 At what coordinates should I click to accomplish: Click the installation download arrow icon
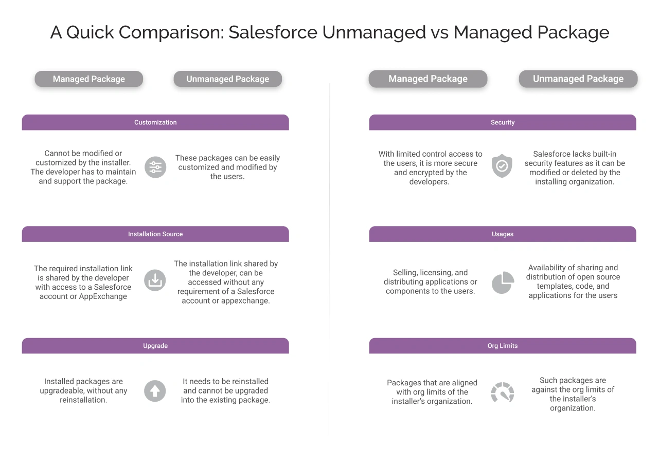click(155, 280)
